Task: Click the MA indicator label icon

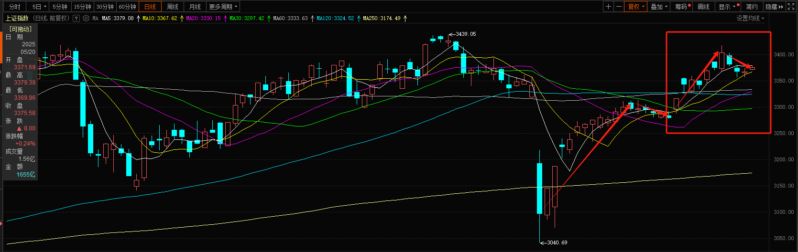Action: coord(96,19)
